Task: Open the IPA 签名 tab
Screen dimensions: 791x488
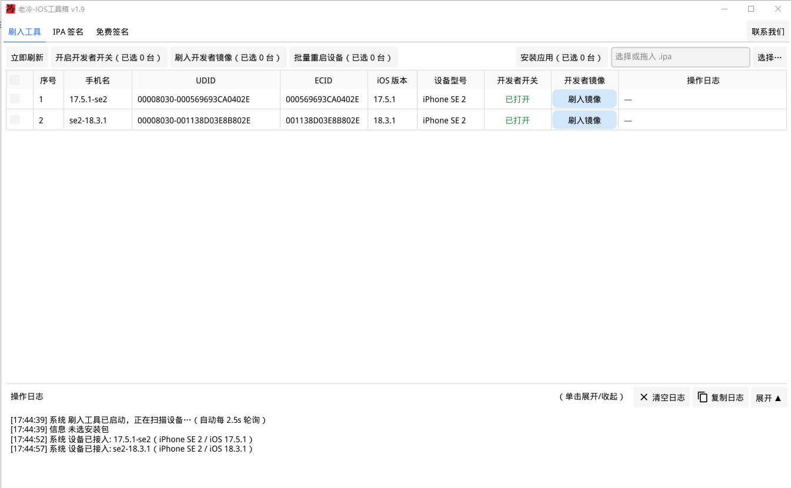Action: 68,32
